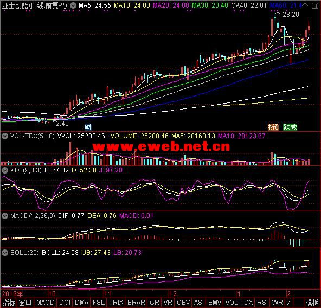Click the KDJ(9,3,3) indicator name
Image resolution: width=321 pixels, height=308 pixels.
(26, 170)
